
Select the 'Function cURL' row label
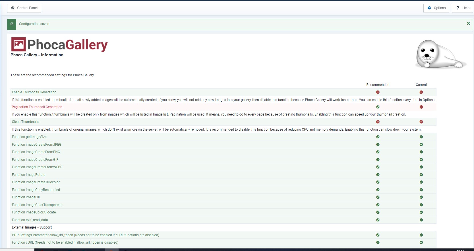[x=65, y=242]
